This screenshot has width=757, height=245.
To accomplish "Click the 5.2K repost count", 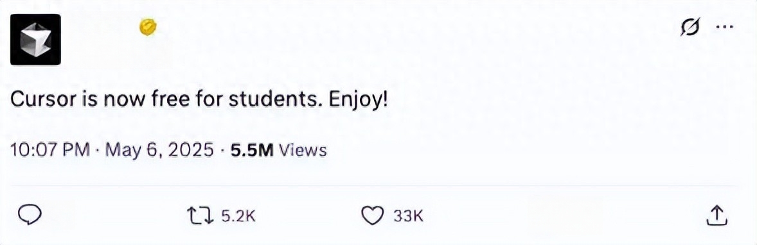I will [238, 216].
